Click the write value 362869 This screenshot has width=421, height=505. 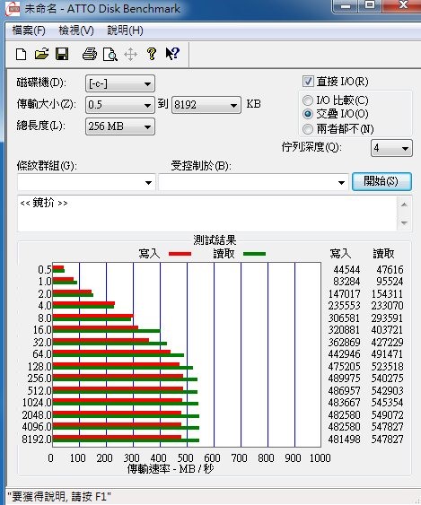[x=344, y=342]
